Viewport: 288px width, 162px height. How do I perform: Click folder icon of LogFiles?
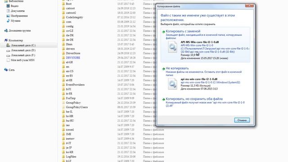pyautogui.click(x=63, y=157)
